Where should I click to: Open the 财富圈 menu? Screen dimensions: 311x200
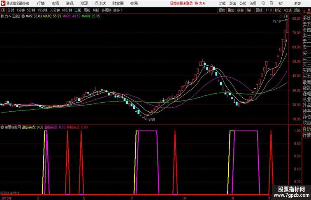point(118,3)
